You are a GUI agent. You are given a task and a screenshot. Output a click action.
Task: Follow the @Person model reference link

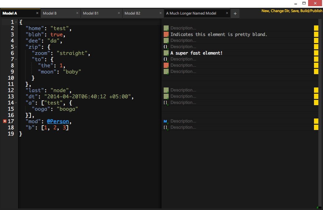(x=58, y=121)
